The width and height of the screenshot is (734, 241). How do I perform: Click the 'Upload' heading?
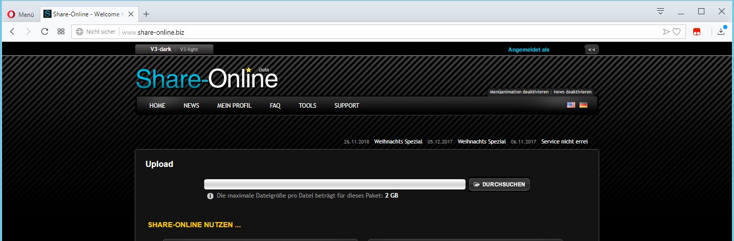(159, 164)
